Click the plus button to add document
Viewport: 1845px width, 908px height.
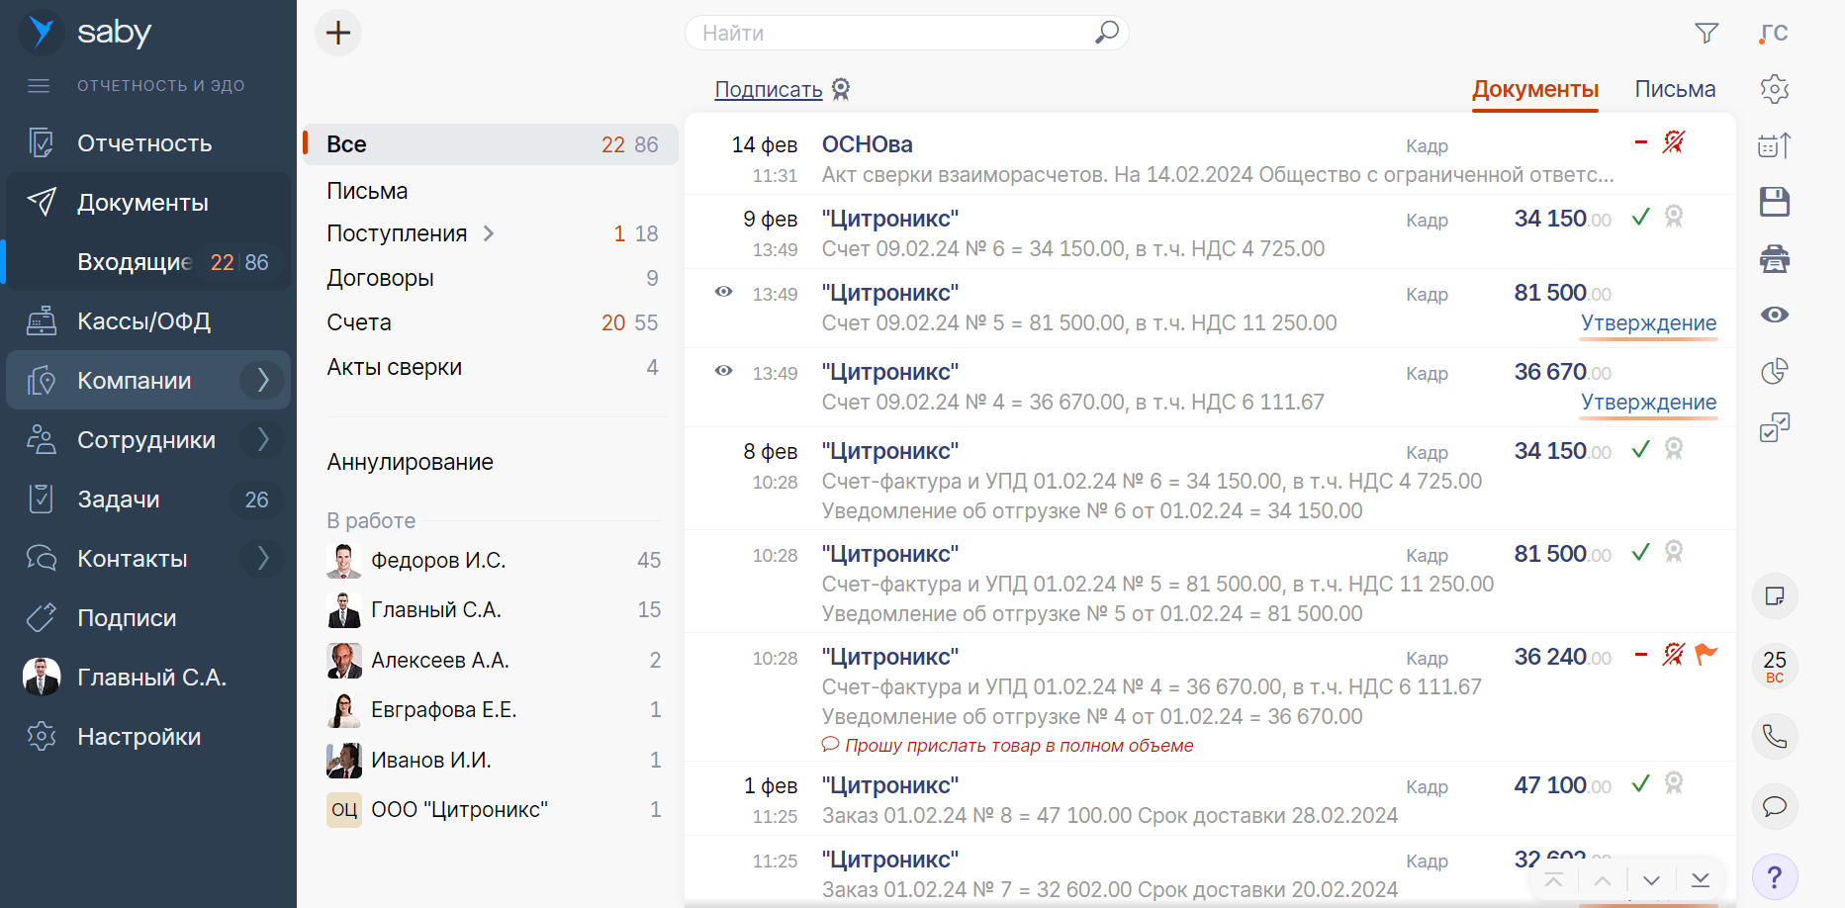(x=338, y=33)
